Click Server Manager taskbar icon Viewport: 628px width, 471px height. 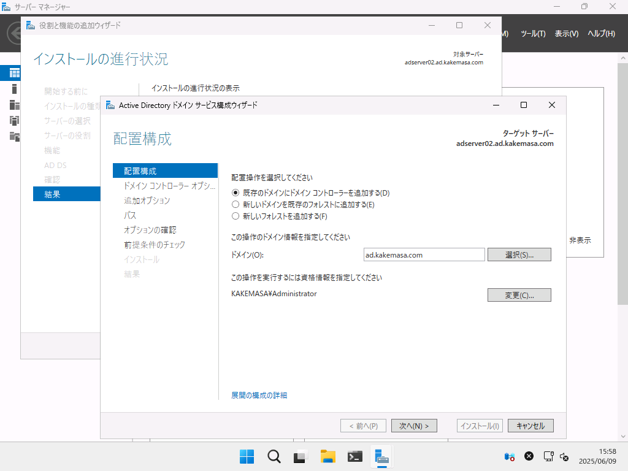(x=381, y=456)
